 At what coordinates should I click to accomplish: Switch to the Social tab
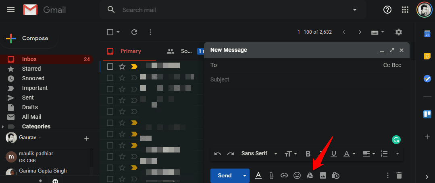179,51
